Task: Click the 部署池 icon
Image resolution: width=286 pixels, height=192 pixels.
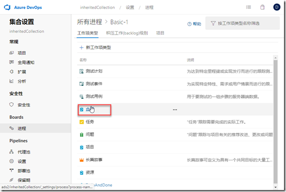Action: (x=12, y=170)
